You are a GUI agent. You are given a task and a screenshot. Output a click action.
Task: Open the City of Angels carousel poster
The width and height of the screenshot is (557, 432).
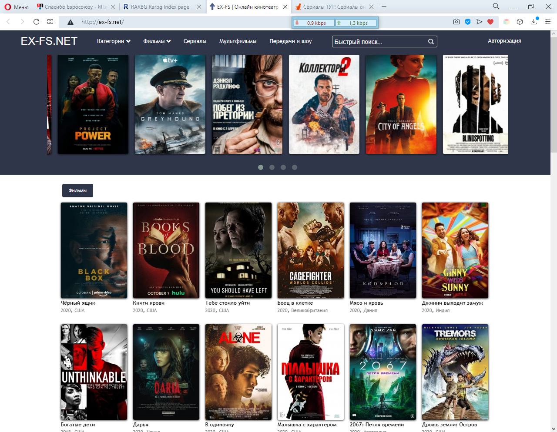(x=401, y=104)
